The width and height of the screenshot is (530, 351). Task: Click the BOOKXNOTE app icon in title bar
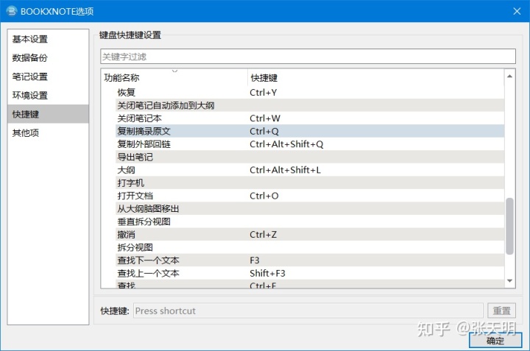11,11
